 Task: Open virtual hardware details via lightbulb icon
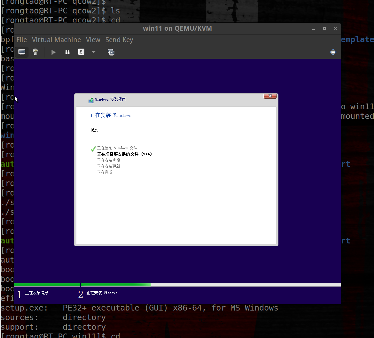[x=35, y=52]
